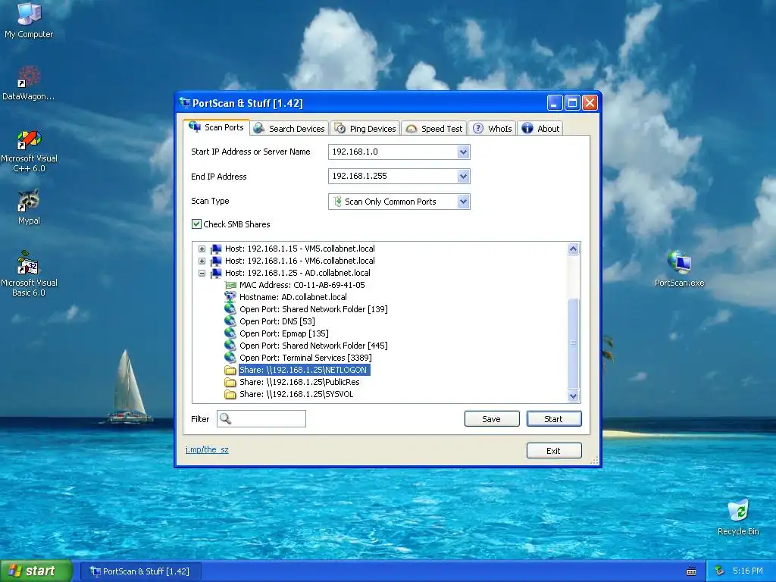The height and width of the screenshot is (582, 776).
Task: Click the globe icon for Terminal Services 3389
Action: pyautogui.click(x=230, y=358)
